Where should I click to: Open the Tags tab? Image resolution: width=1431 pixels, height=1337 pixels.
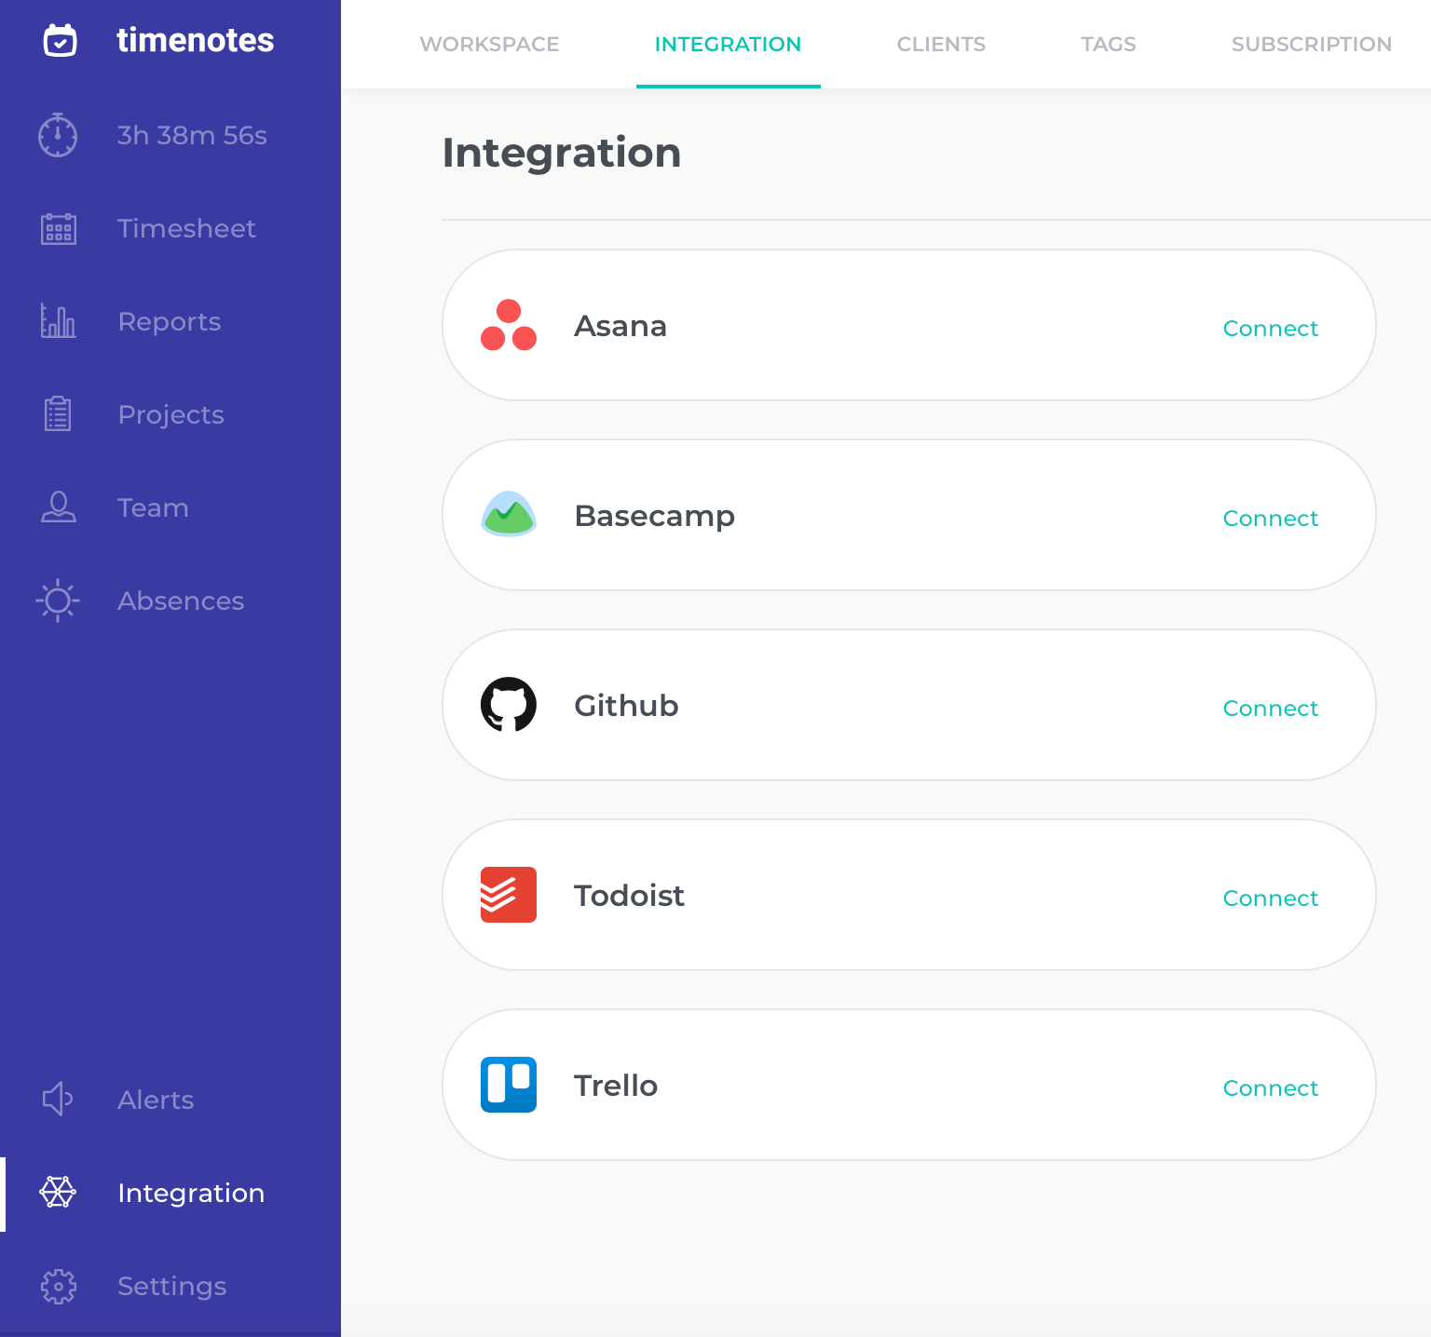[x=1109, y=44]
